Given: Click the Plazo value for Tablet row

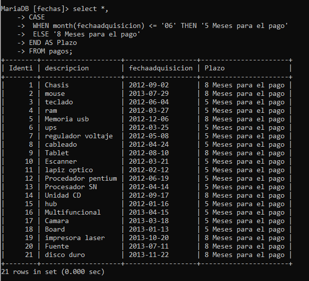Looking at the screenshot, I should tap(244, 153).
